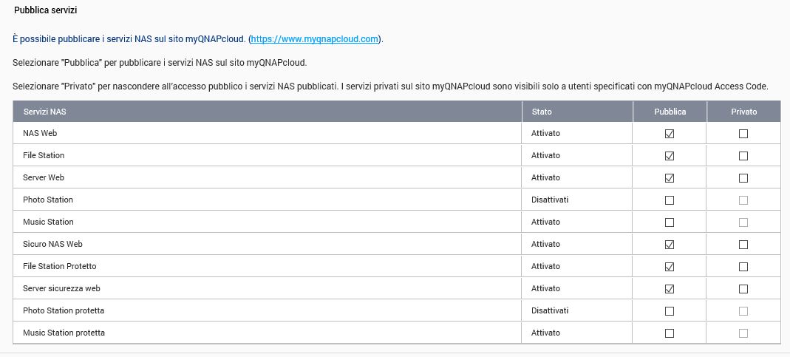The image size is (790, 357).
Task: Check Privato for NAS Web
Action: (x=743, y=134)
